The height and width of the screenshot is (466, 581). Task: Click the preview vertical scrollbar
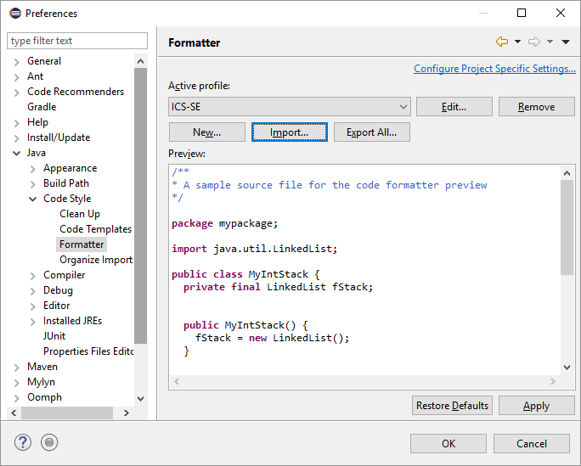[x=567, y=229]
